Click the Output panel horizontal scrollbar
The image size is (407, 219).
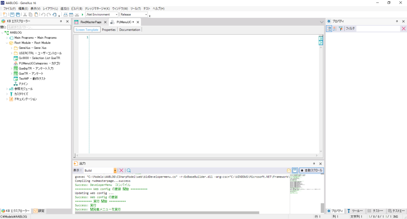pyautogui.click(x=167, y=213)
